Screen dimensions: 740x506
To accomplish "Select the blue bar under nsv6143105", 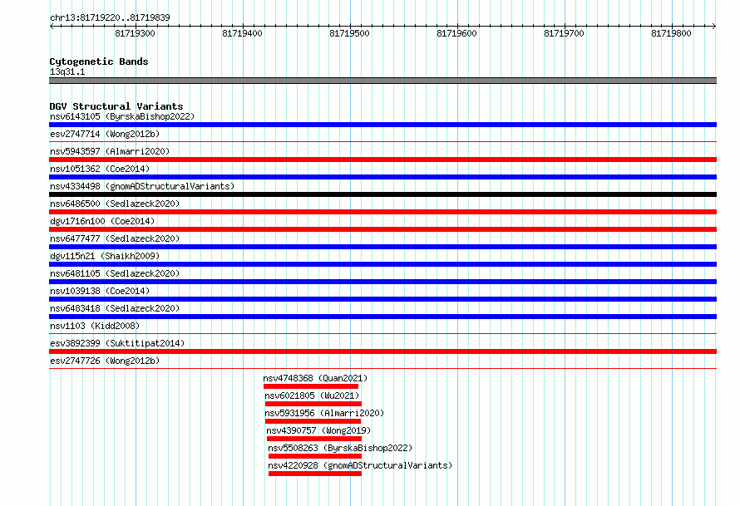I will click(382, 125).
